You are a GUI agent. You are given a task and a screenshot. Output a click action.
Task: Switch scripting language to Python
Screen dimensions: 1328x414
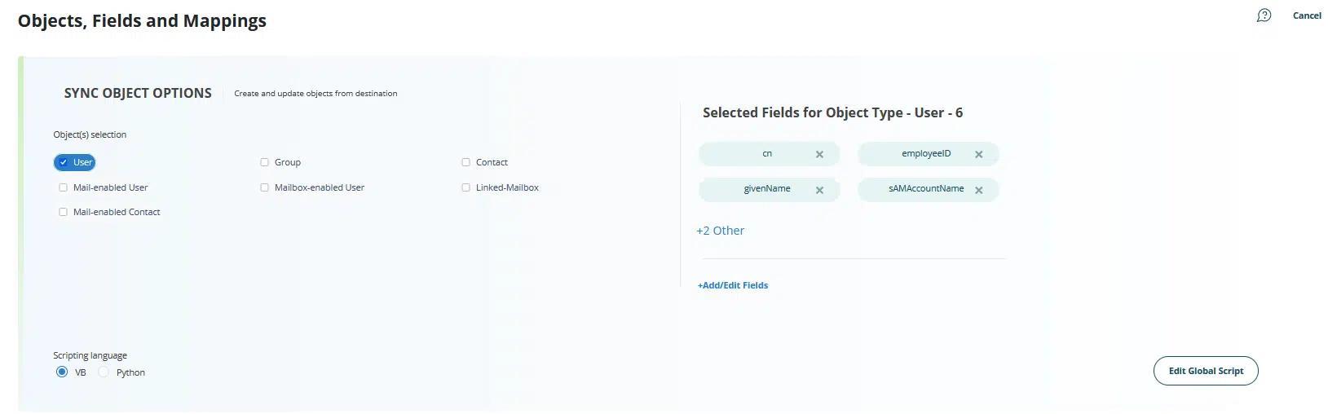coord(104,372)
